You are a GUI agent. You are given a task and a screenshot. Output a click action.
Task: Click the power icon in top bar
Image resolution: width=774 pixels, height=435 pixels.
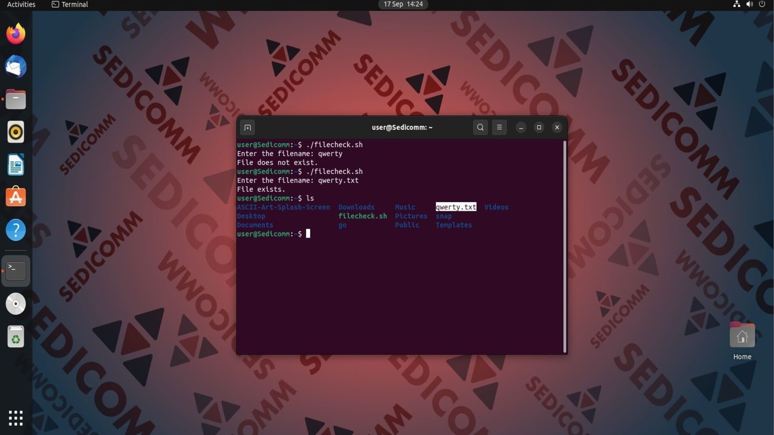click(762, 4)
